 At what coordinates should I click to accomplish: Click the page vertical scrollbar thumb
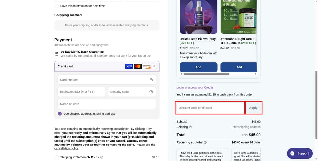pyautogui.click(x=316, y=105)
